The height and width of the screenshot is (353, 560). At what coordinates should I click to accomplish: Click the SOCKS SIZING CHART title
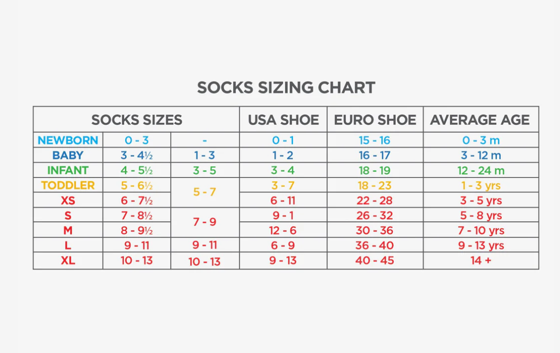(x=286, y=87)
